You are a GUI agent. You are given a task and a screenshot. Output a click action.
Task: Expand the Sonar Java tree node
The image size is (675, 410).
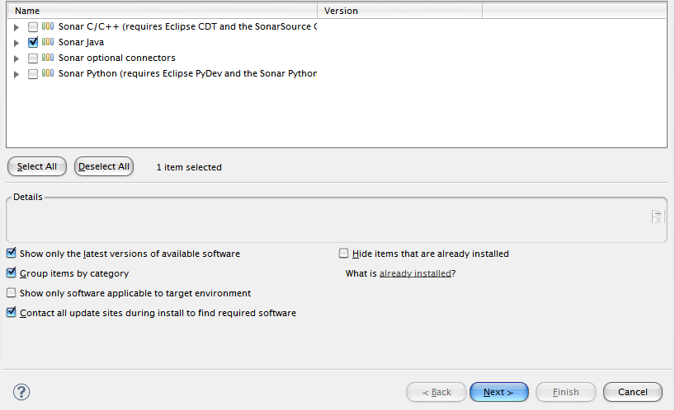click(17, 43)
